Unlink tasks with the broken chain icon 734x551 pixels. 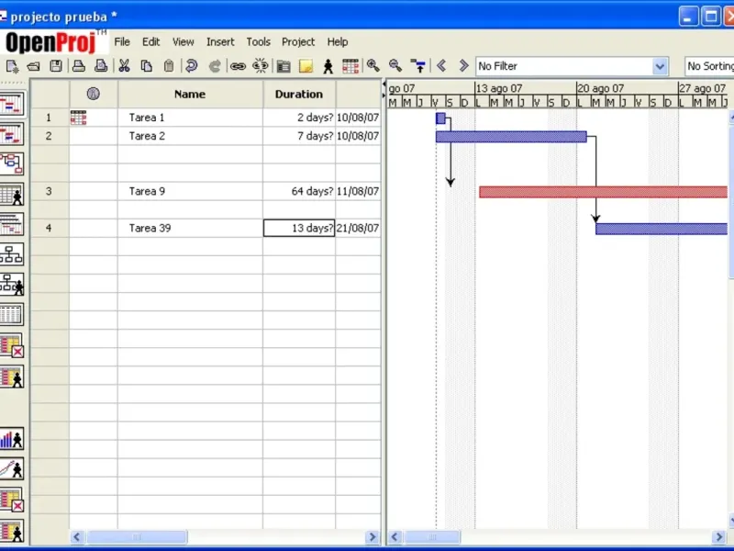[261, 66]
